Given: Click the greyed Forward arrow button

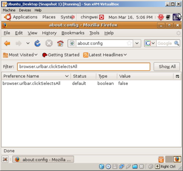Looking at the screenshot, I should click(19, 43).
